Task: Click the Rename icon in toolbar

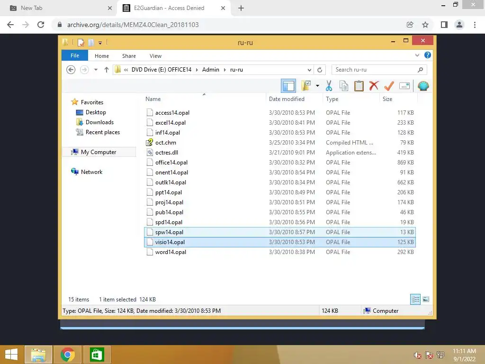Action: coord(404,86)
